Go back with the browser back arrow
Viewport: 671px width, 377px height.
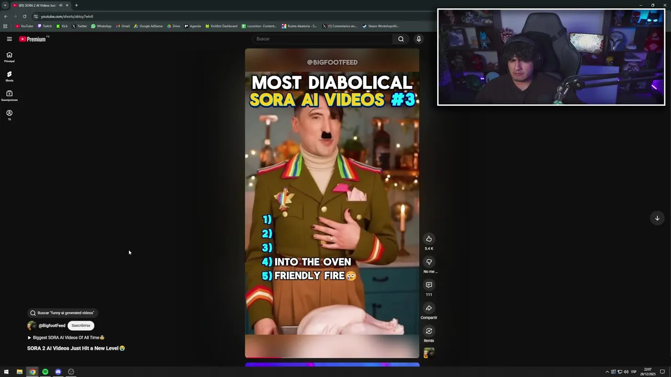[x=6, y=16]
